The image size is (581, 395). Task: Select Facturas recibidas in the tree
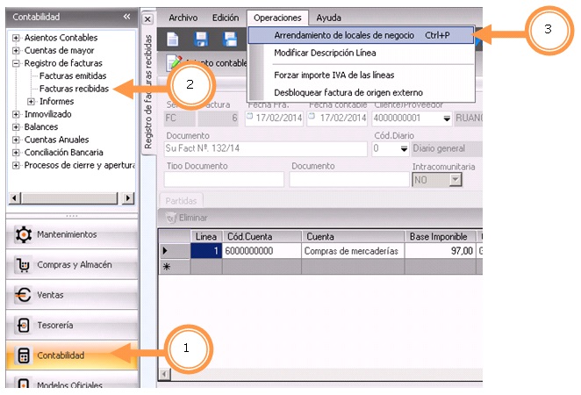coord(74,89)
